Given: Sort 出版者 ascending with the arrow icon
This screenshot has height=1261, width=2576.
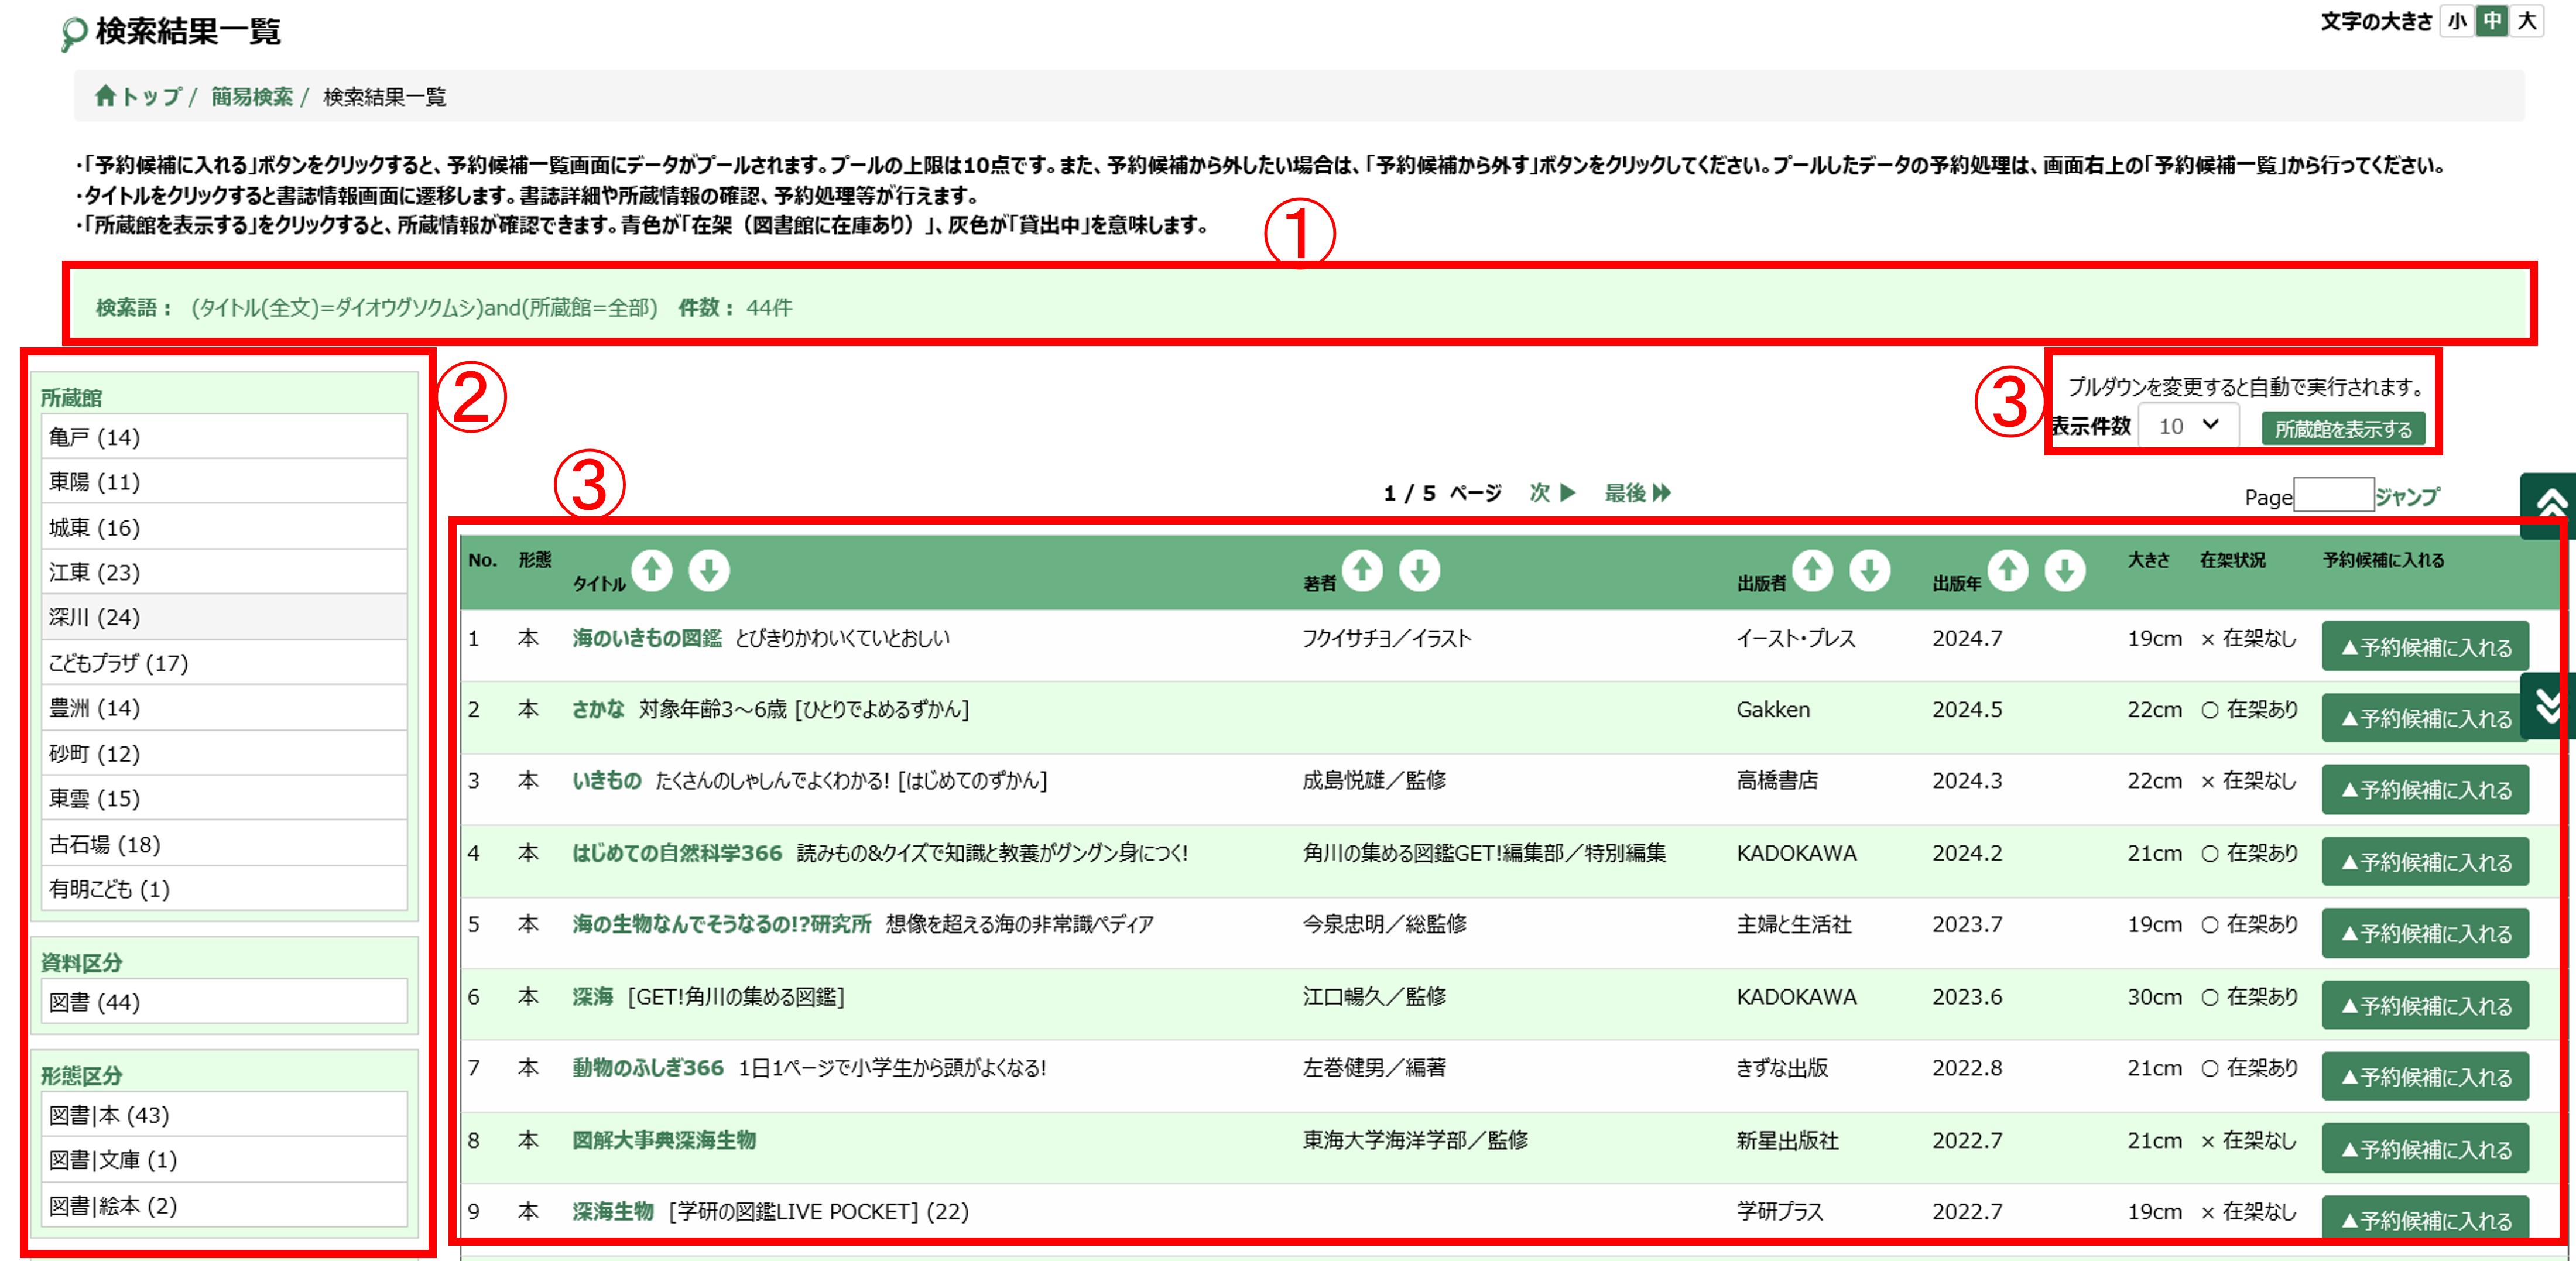Looking at the screenshot, I should (x=1813, y=570).
